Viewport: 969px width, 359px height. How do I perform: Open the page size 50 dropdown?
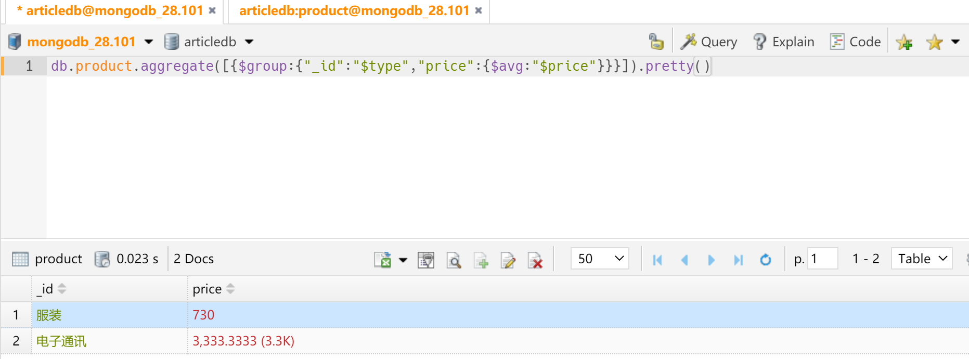click(600, 259)
